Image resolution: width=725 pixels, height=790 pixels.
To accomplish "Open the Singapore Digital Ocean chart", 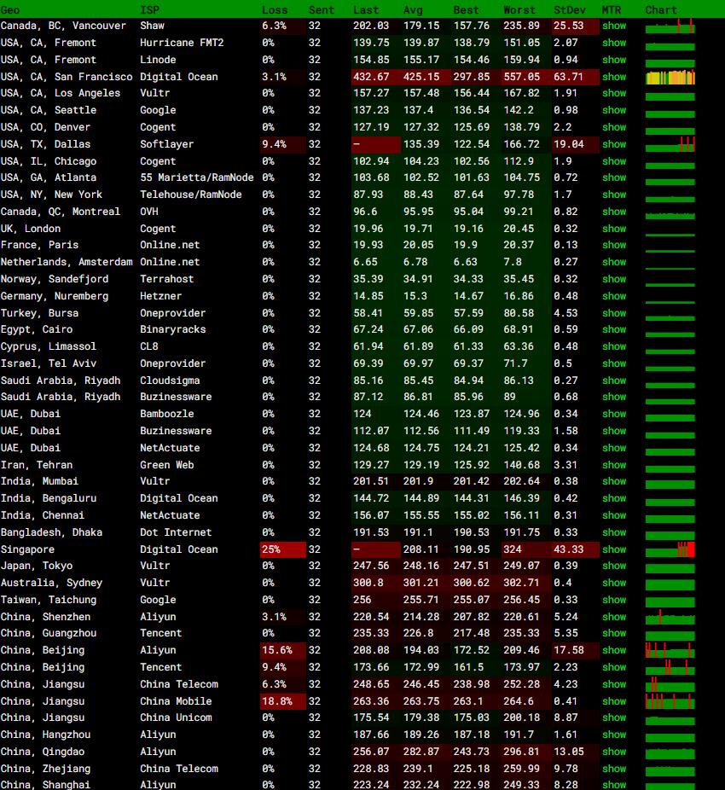I will 670,549.
